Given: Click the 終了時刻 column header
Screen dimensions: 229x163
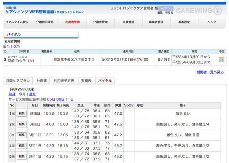Looking at the screenshot, I should [63, 105].
